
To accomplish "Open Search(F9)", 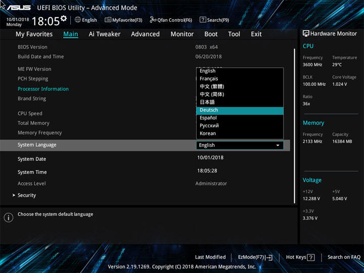I will [214, 20].
